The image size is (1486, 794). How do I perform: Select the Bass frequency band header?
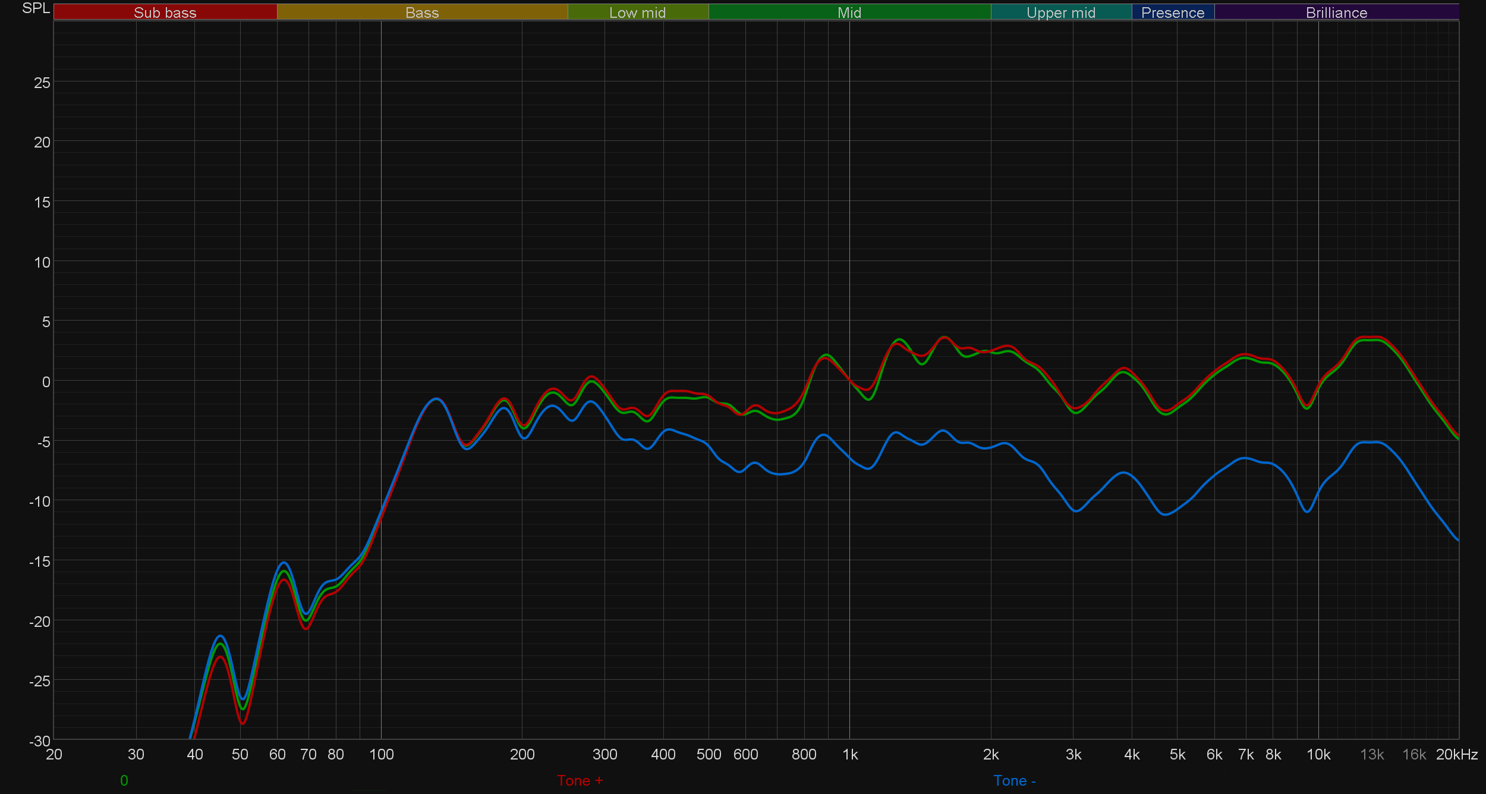click(x=422, y=12)
